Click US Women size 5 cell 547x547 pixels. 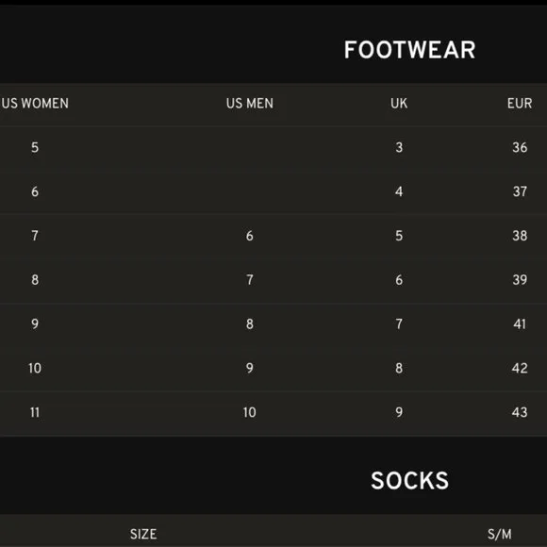[35, 147]
